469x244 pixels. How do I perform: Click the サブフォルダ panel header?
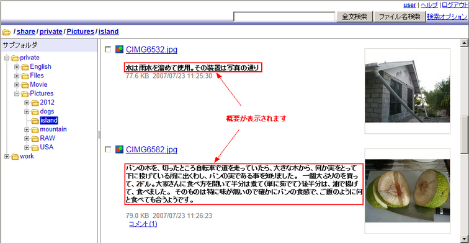(50, 45)
